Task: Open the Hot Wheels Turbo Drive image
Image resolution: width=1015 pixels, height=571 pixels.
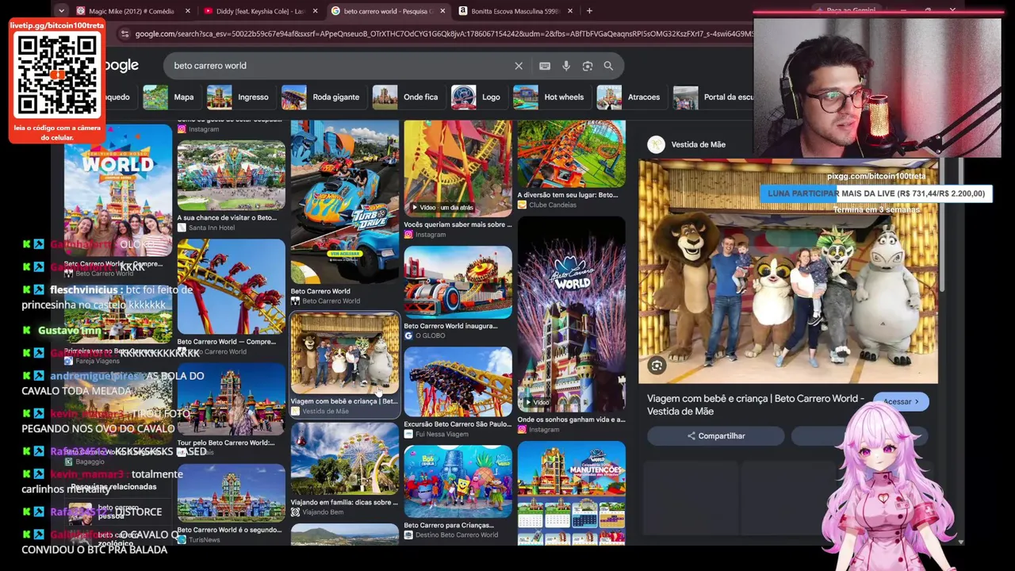Action: point(344,202)
